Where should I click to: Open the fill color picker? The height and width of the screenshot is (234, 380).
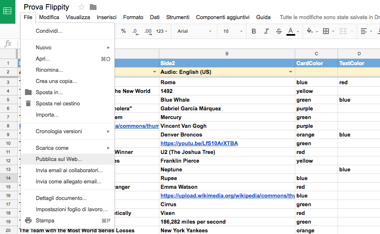pos(312,31)
